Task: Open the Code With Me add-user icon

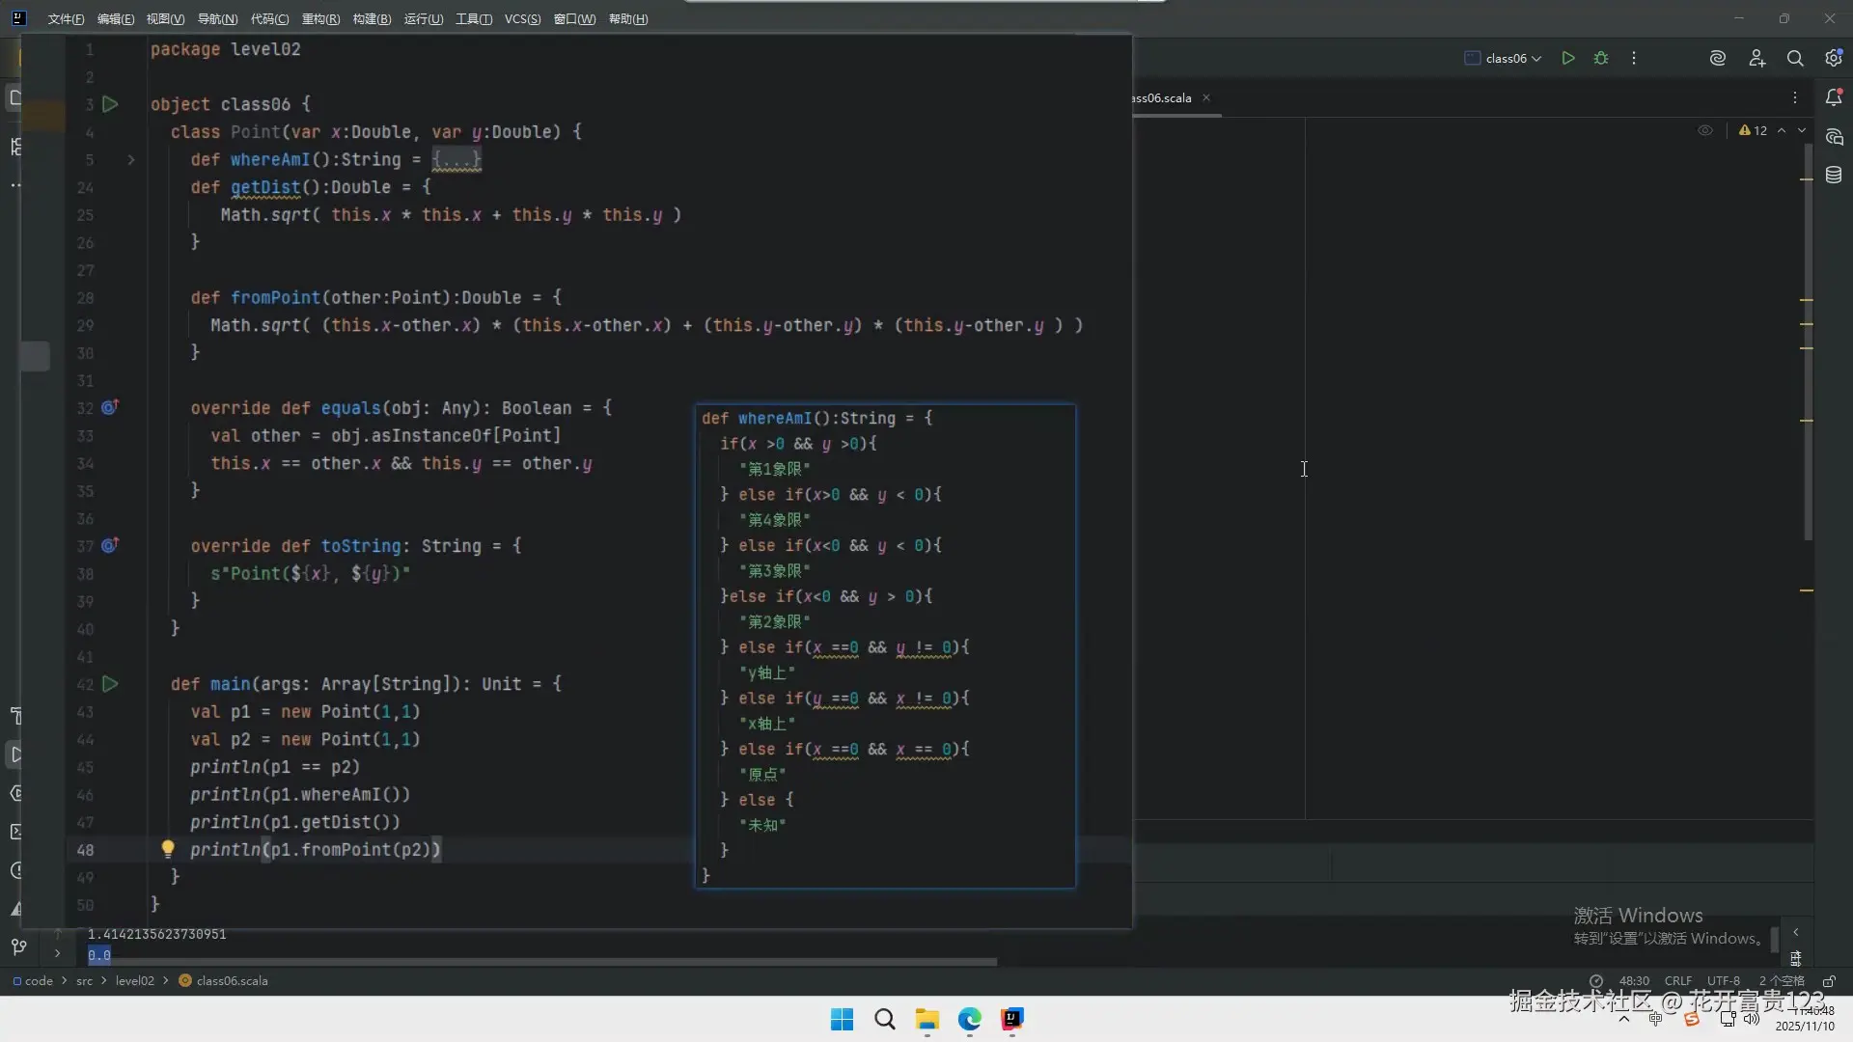Action: point(1756,58)
